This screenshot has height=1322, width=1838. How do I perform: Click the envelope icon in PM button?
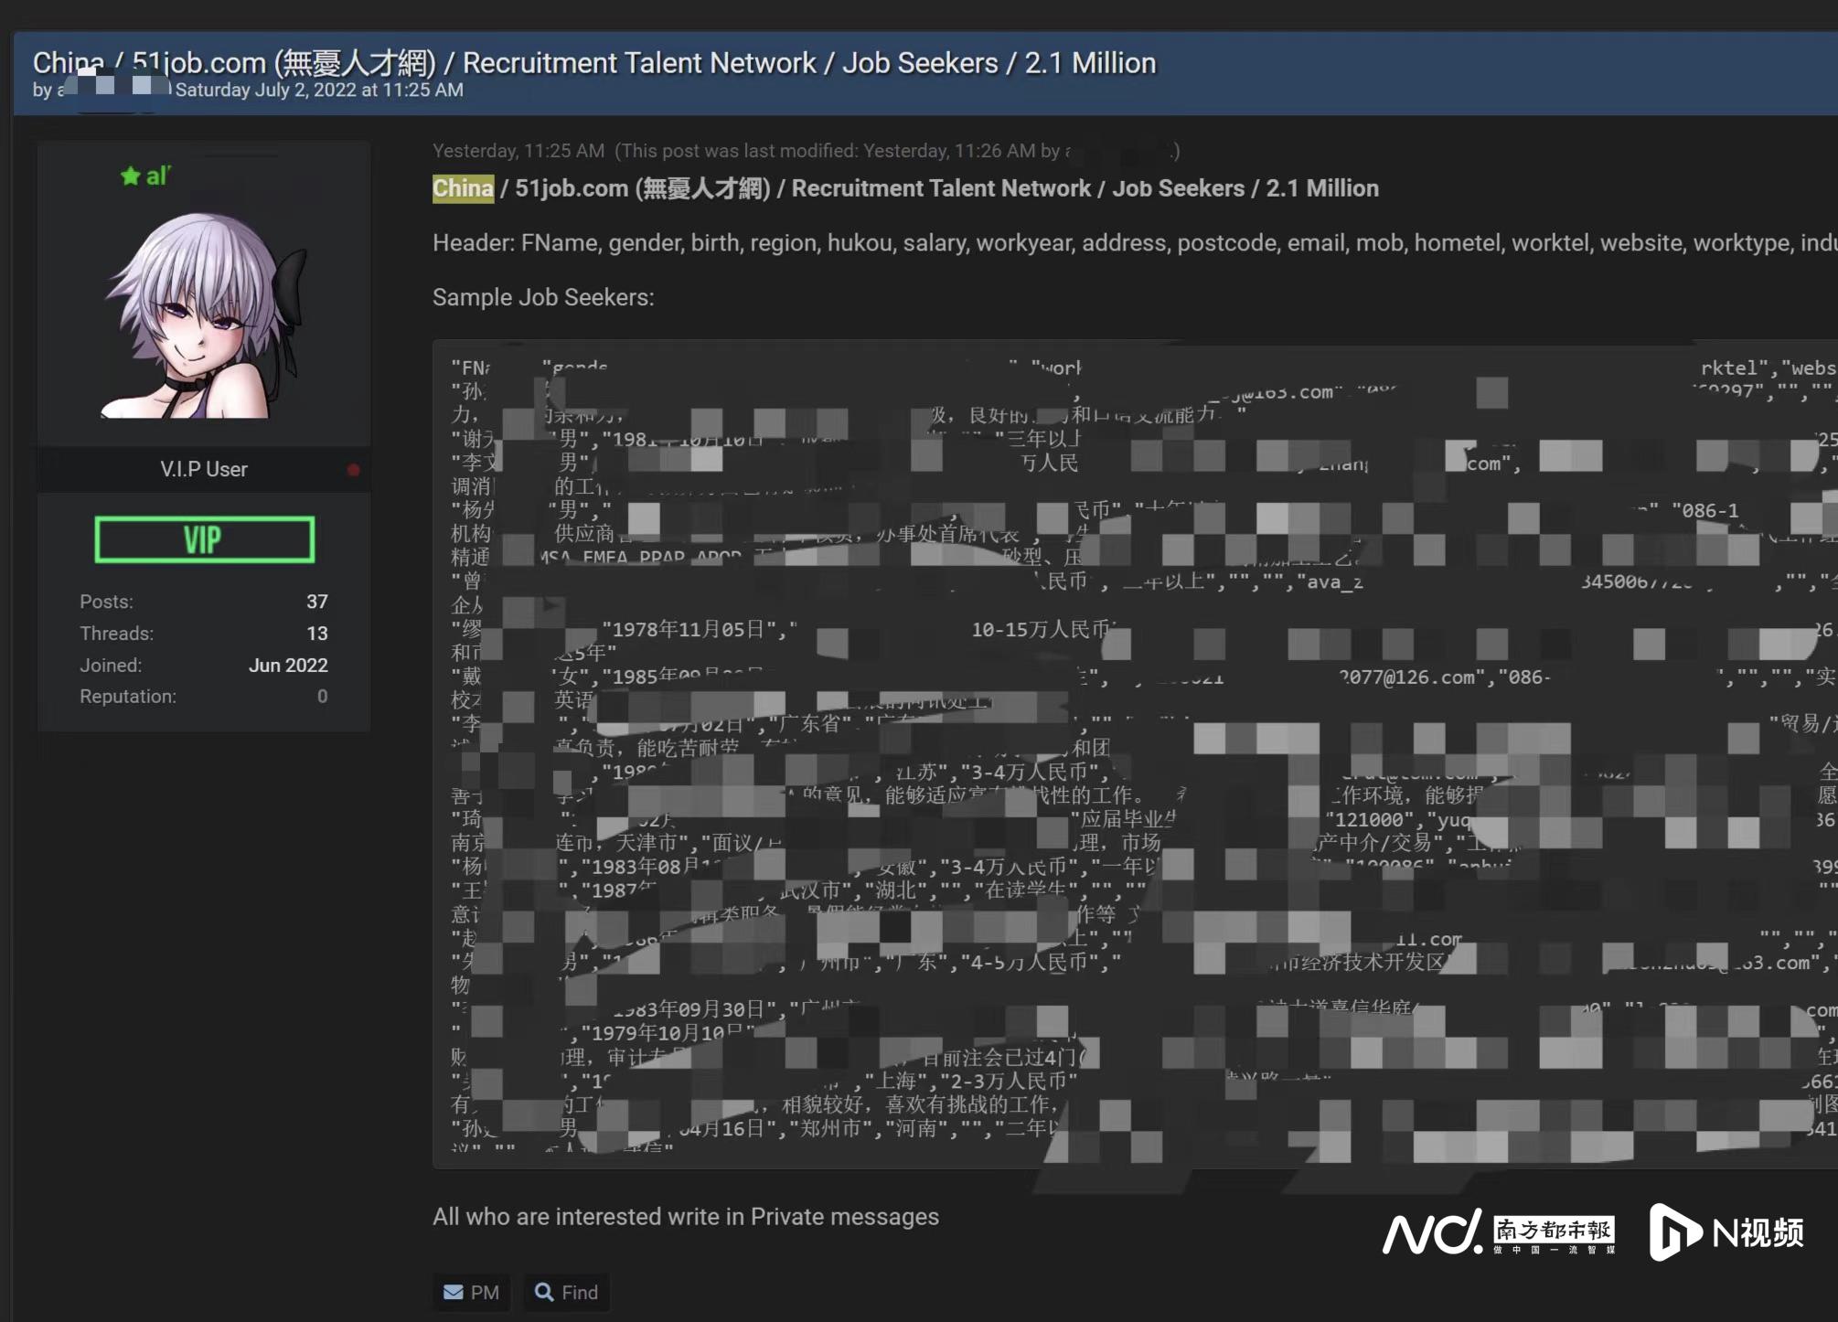453,1292
